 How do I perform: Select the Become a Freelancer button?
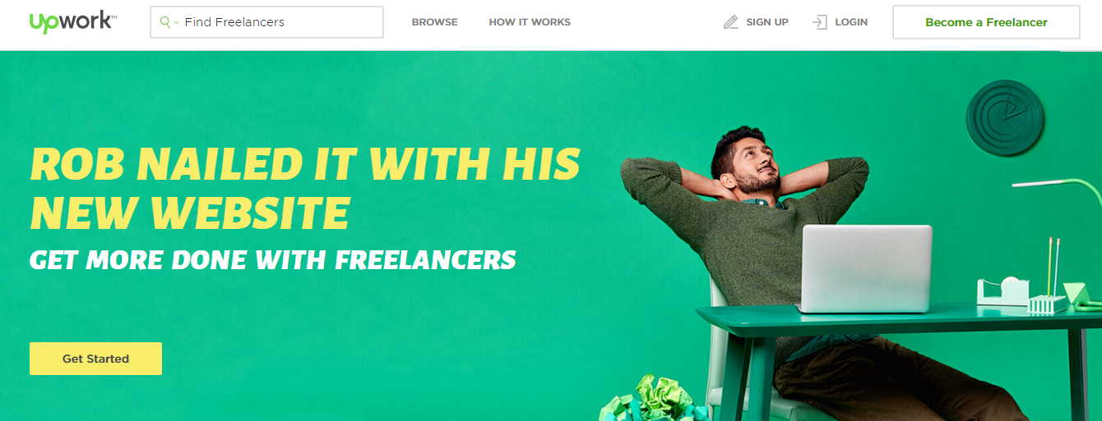tap(986, 22)
